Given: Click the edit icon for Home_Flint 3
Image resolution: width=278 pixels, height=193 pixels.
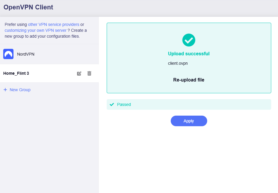Looking at the screenshot, I should coord(79,73).
